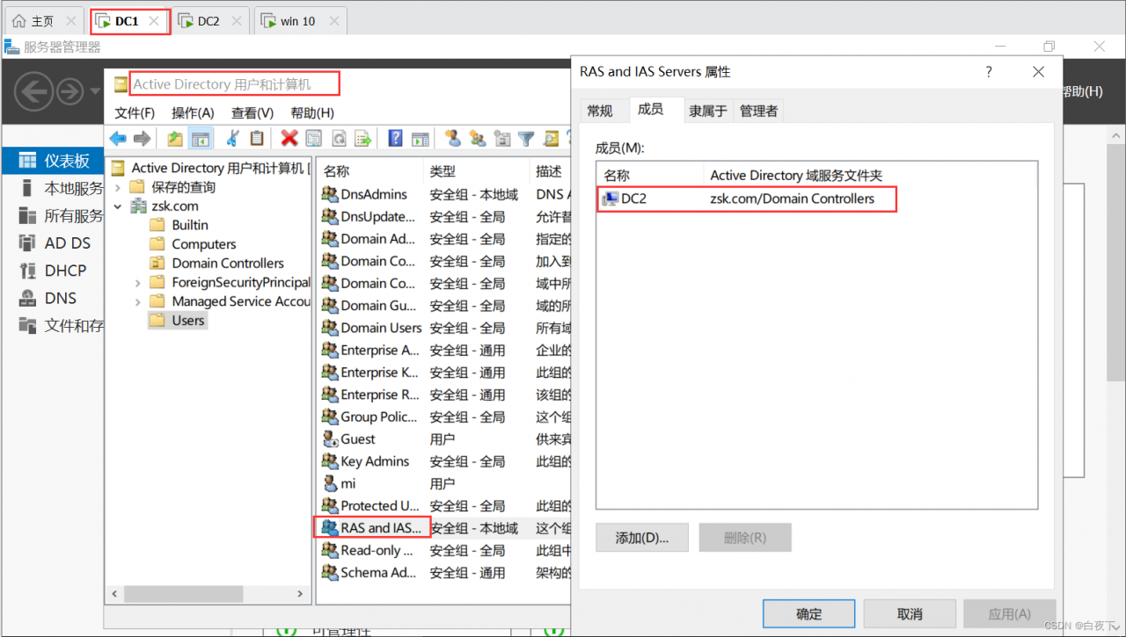
Task: Create new group toolbar icon
Action: click(x=478, y=138)
